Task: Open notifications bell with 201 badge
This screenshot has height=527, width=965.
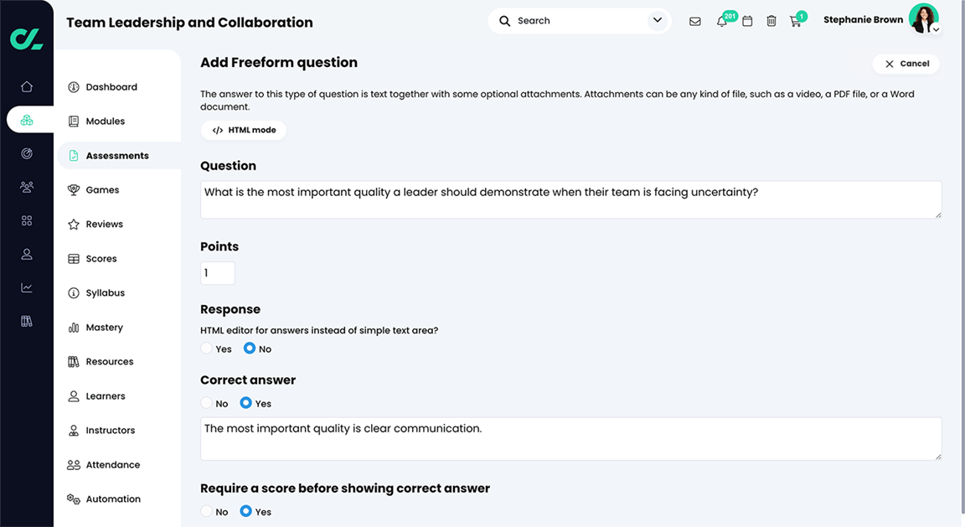Action: point(721,21)
